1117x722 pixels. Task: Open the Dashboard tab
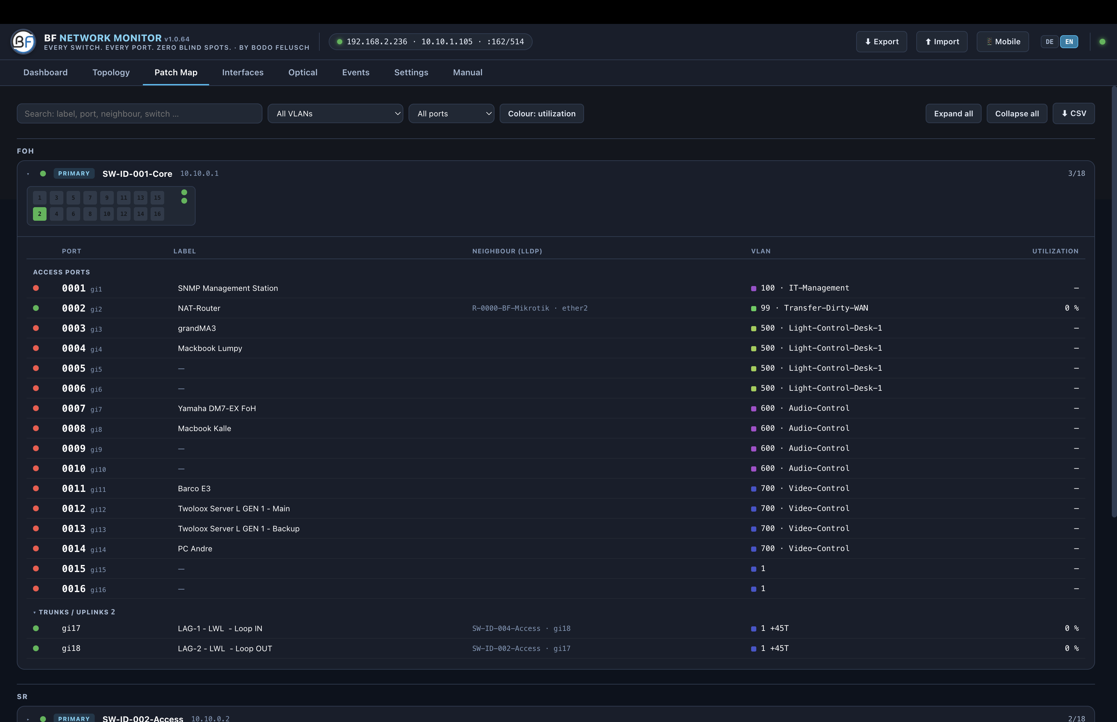pos(46,73)
